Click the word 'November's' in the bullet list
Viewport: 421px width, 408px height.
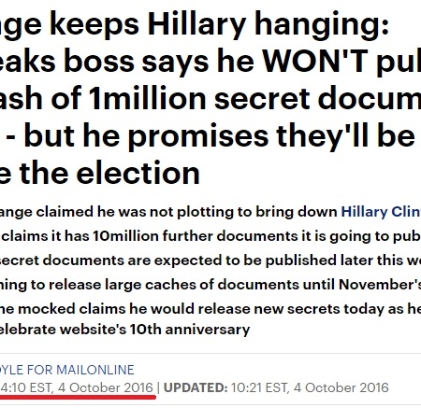[x=380, y=285]
